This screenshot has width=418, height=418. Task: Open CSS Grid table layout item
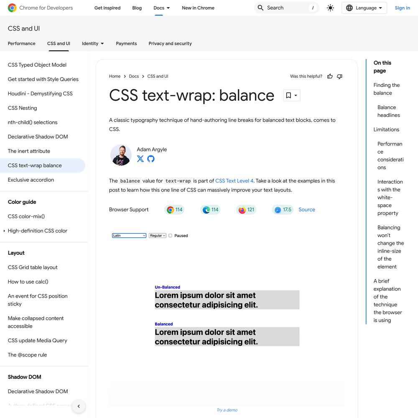(x=33, y=268)
